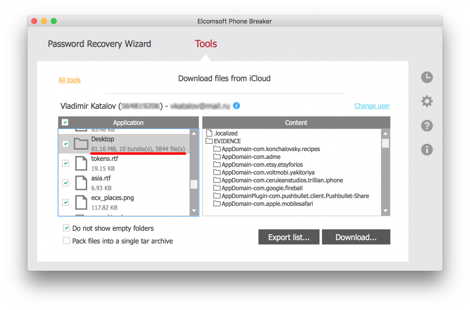Click the Application column header
The image size is (470, 310).
point(129,122)
